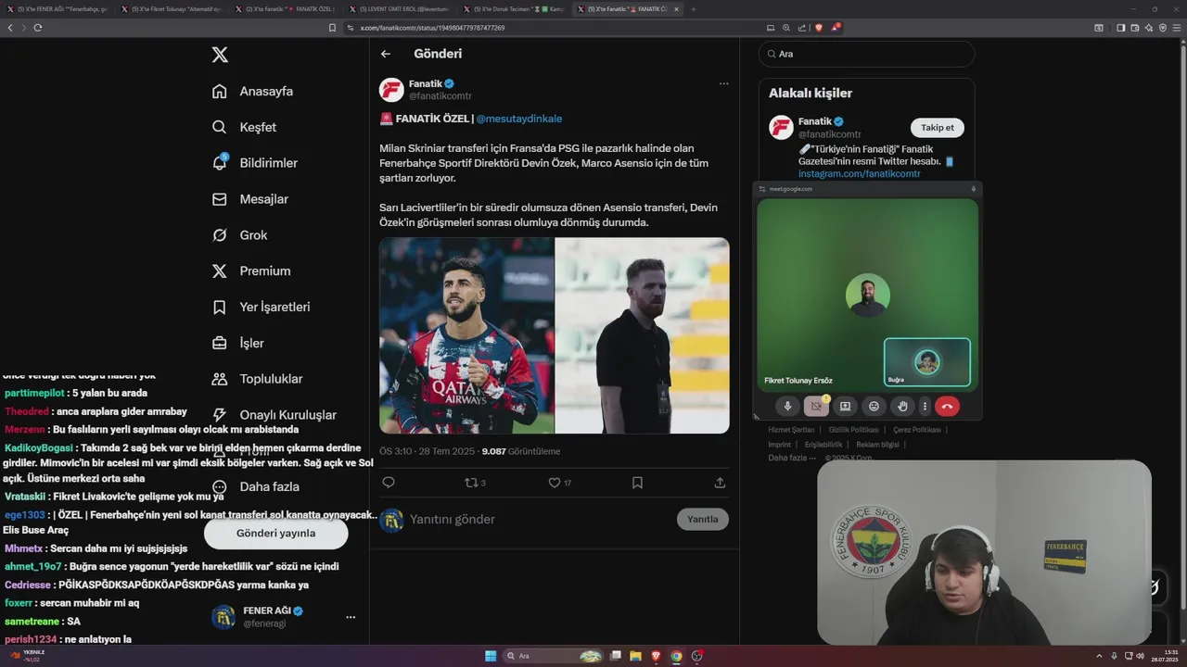The image size is (1187, 667).
Task: Click the Yanıtını gönder reply field
Action: tap(538, 520)
